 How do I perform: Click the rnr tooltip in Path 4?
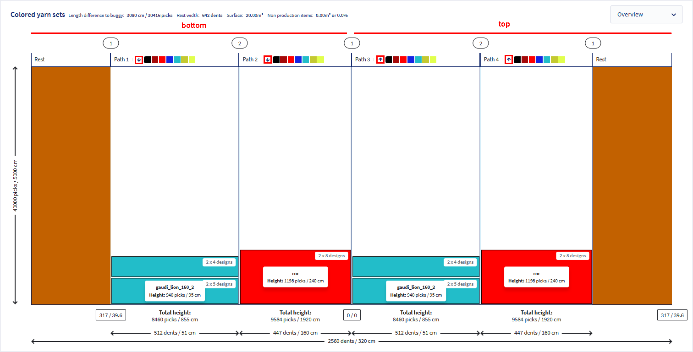pos(537,277)
